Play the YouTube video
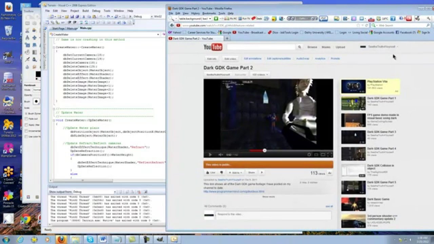Screen dimensions: 434x244 [x=210, y=155]
